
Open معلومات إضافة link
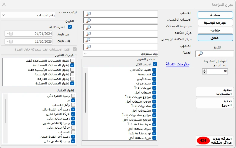pos(178,64)
